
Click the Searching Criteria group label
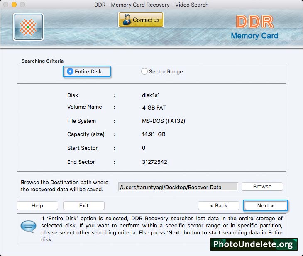(42, 61)
